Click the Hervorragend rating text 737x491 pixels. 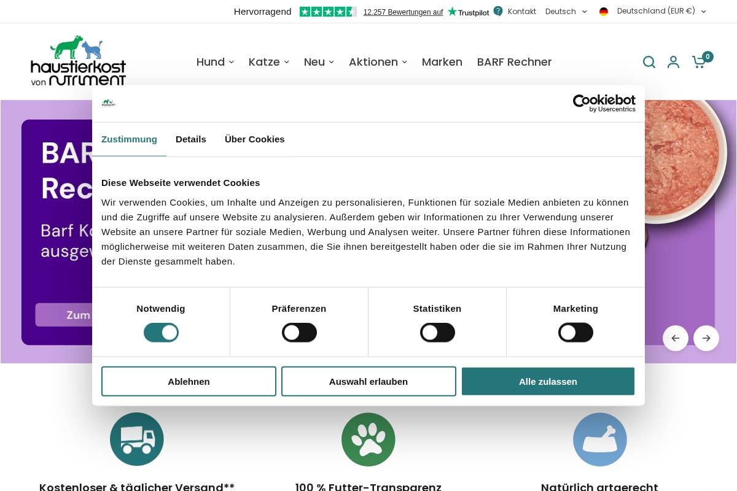click(263, 12)
